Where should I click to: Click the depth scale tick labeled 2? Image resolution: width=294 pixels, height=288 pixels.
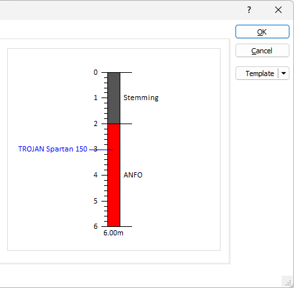(x=96, y=124)
